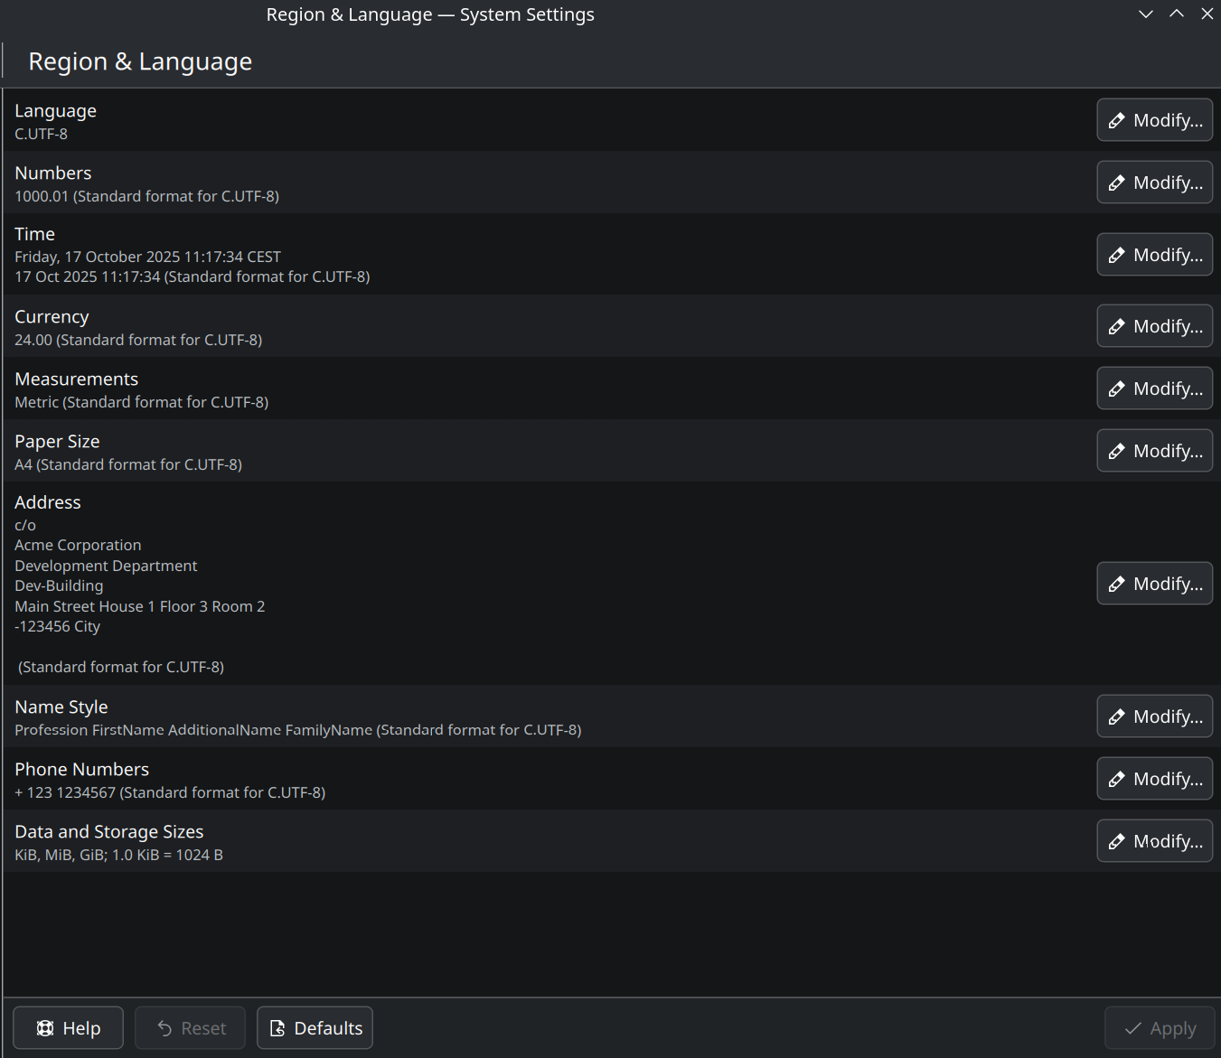This screenshot has height=1058, width=1221.
Task: Restore settings with the Defaults button
Action: click(x=315, y=1028)
